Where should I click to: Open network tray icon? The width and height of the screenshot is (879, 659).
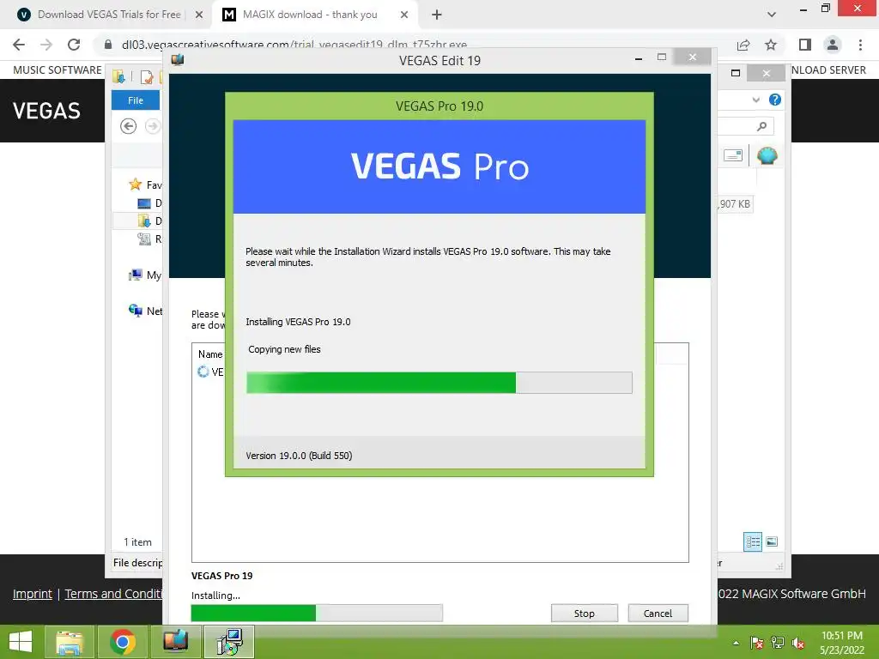coord(778,642)
